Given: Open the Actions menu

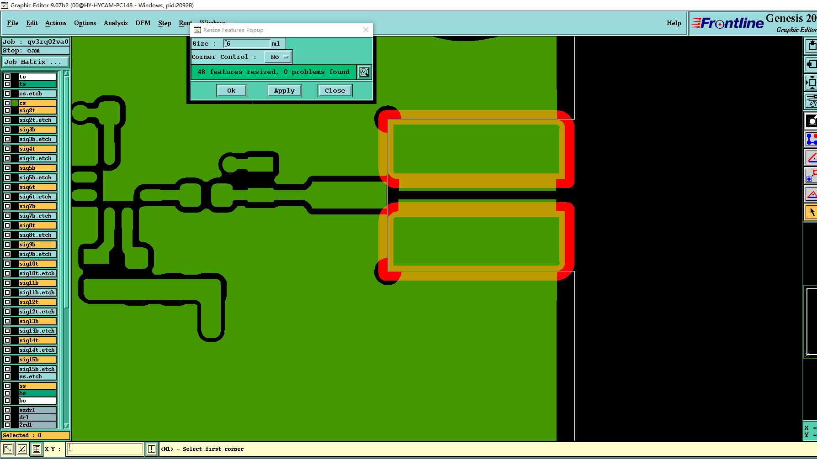Looking at the screenshot, I should (x=56, y=23).
